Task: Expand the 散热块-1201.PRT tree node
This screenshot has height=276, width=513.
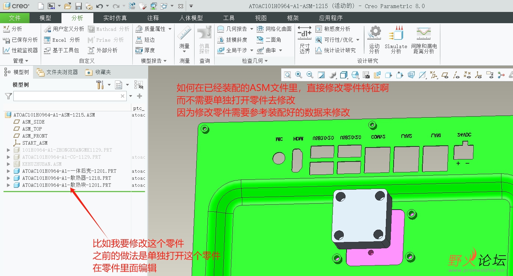Action: [8, 185]
